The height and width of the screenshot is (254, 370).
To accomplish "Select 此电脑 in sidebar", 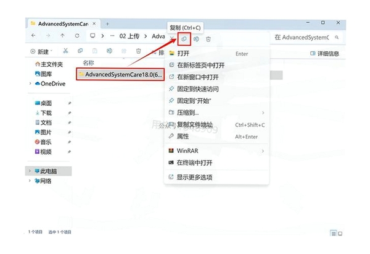I will click(x=48, y=171).
